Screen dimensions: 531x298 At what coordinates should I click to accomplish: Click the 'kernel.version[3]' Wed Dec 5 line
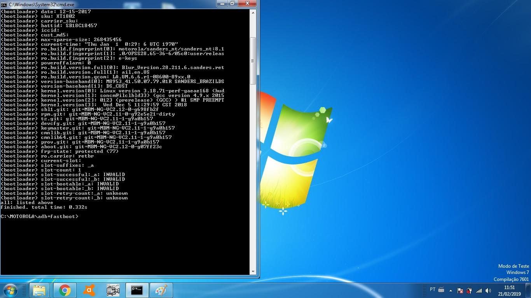[x=94, y=105]
